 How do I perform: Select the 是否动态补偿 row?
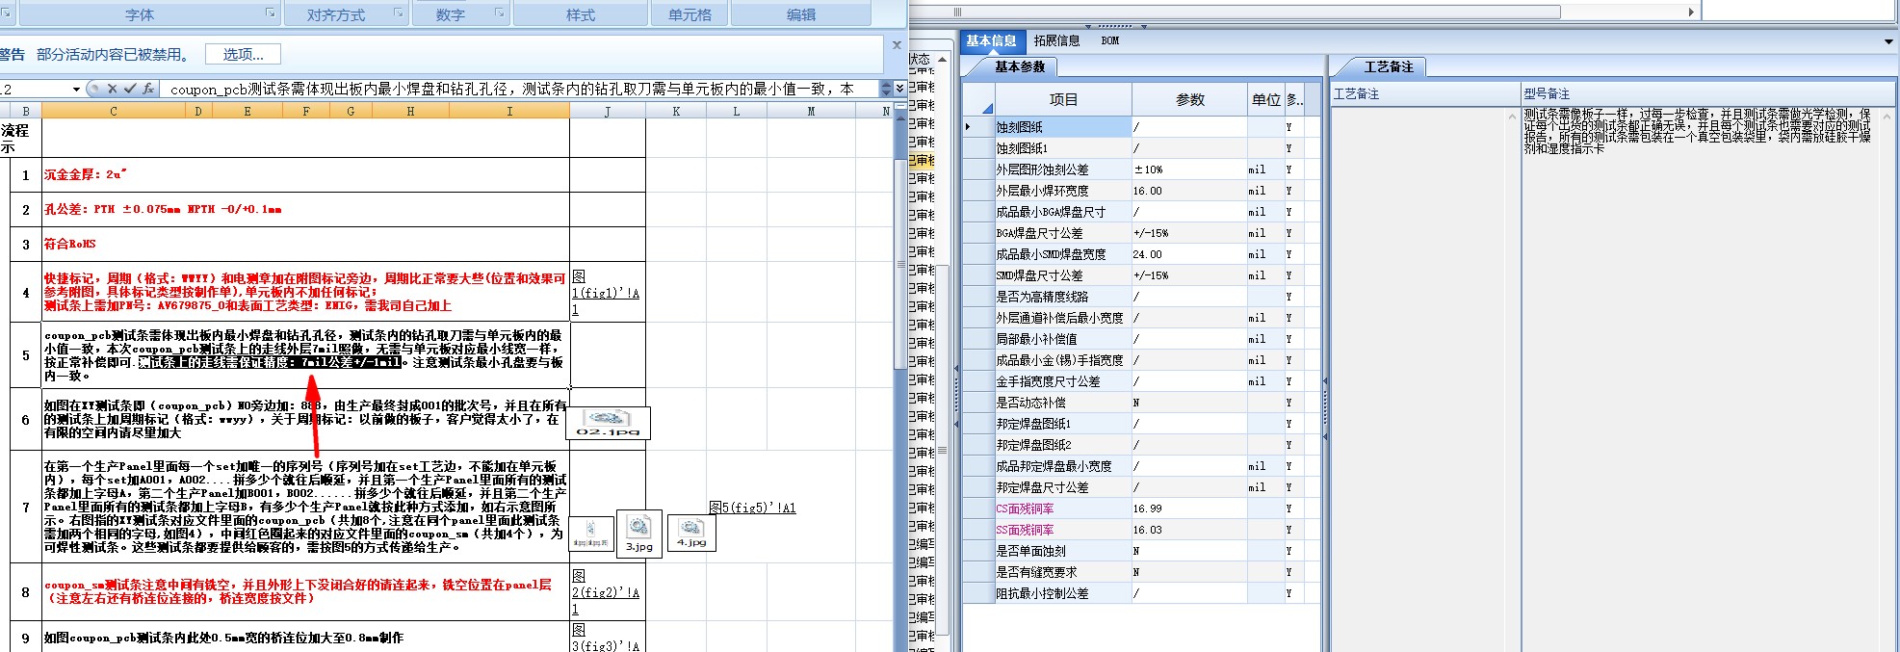tap(1142, 403)
